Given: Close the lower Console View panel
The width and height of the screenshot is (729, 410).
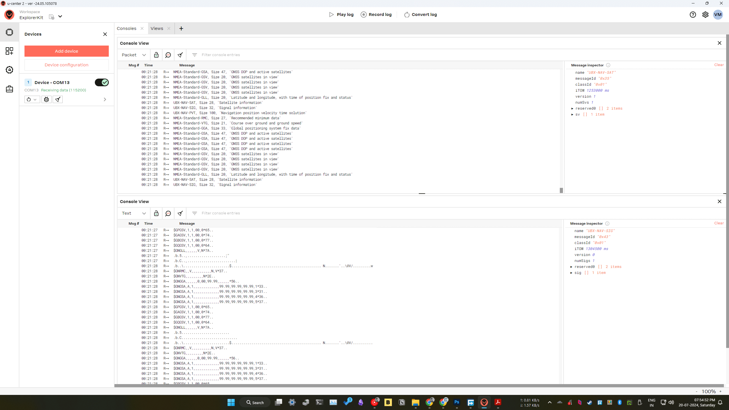Looking at the screenshot, I should coord(720,201).
